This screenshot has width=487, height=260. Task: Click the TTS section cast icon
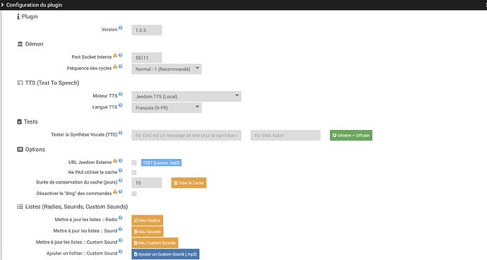coord(20,83)
